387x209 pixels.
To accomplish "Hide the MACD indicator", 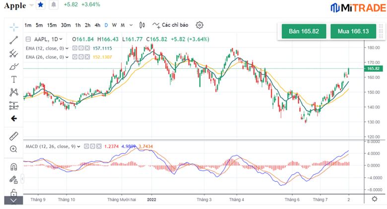I will click(x=86, y=146).
